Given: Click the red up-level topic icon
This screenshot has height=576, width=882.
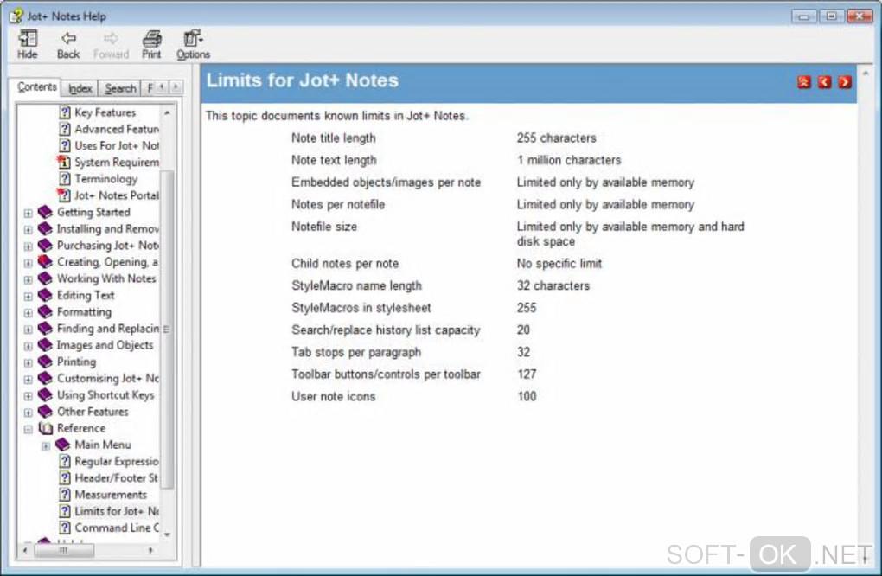Looking at the screenshot, I should [804, 82].
